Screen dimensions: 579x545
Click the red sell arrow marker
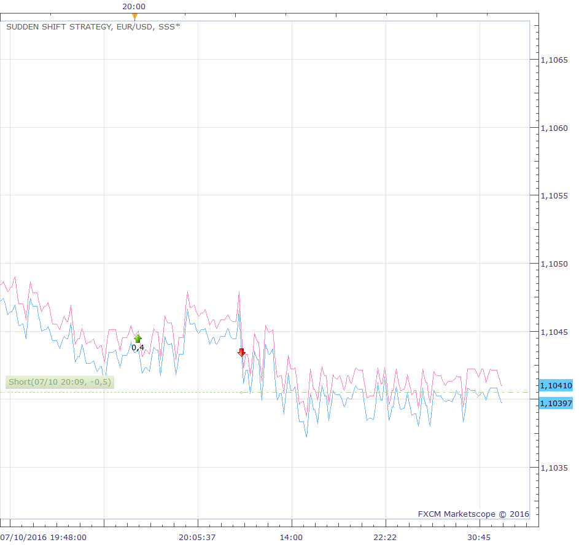[x=241, y=353]
